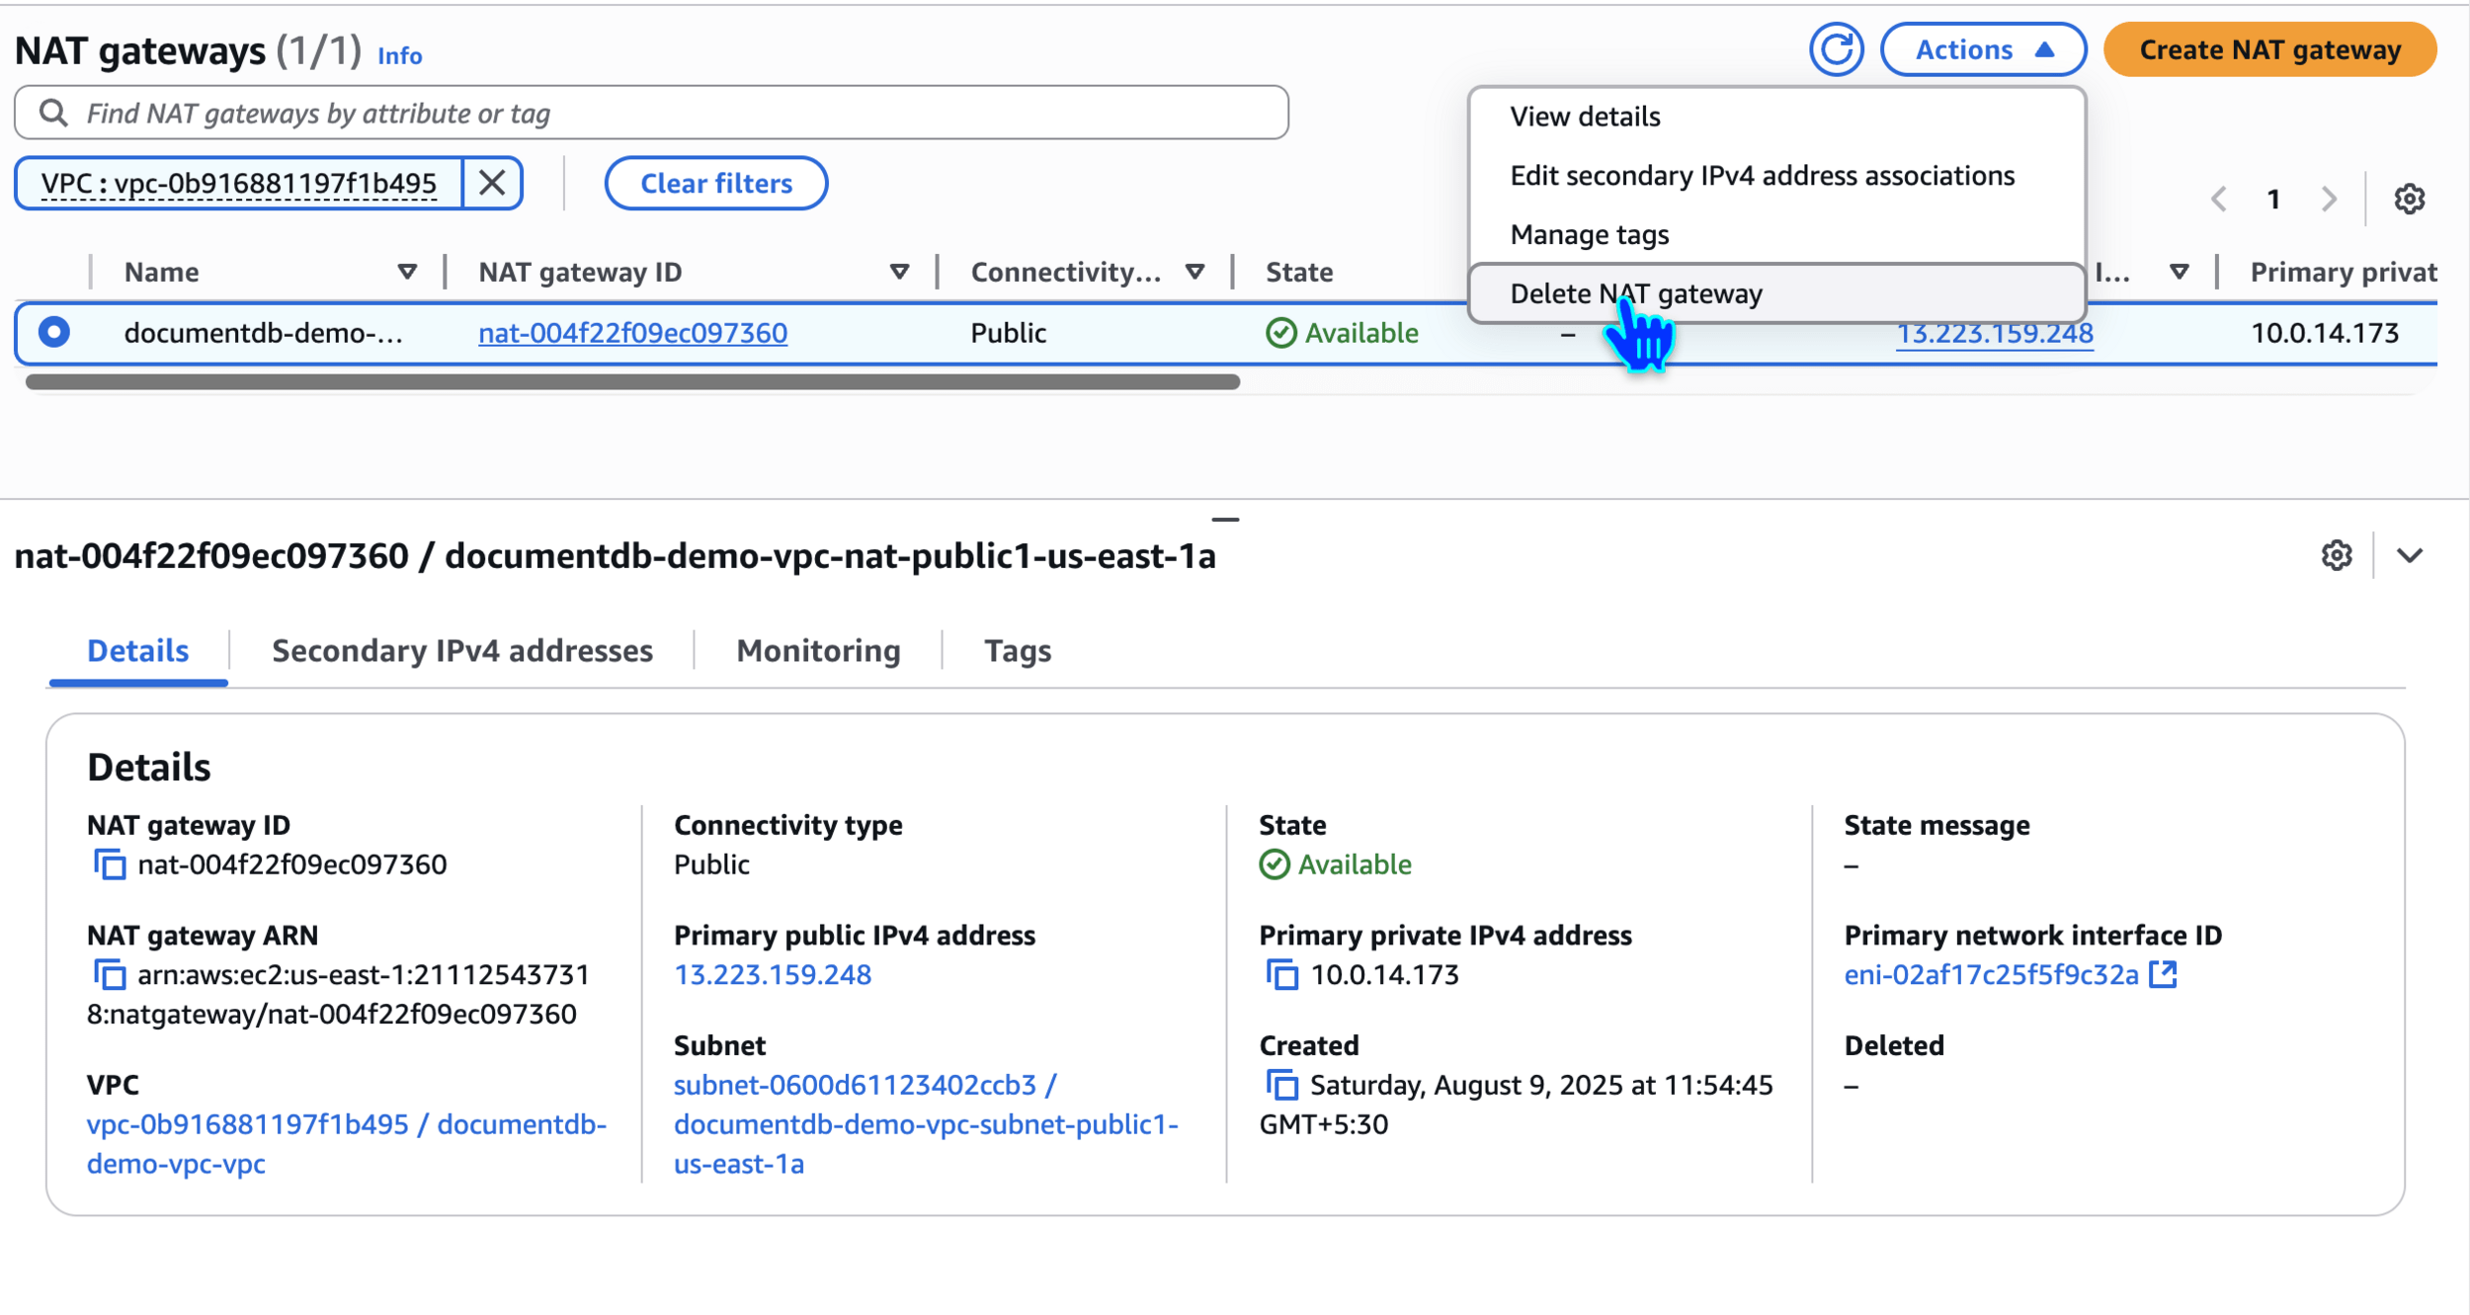2470x1315 pixels.
Task: Copy the NAT gateway ARN
Action: point(110,975)
